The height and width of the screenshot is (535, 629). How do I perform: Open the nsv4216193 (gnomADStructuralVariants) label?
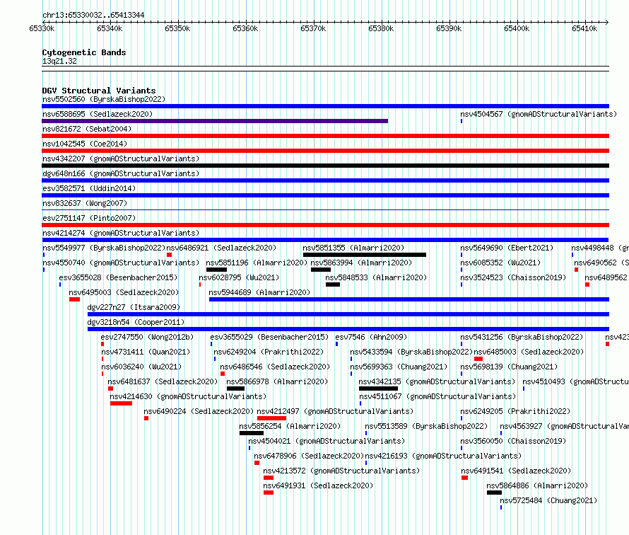(x=443, y=456)
